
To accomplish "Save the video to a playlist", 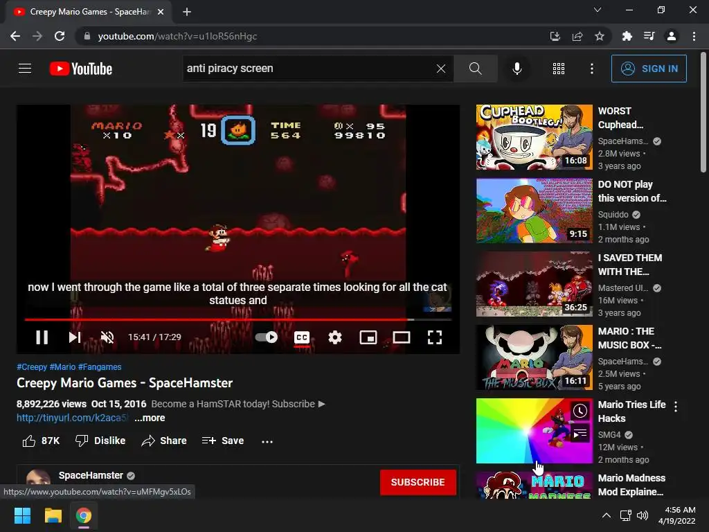I will (x=223, y=441).
